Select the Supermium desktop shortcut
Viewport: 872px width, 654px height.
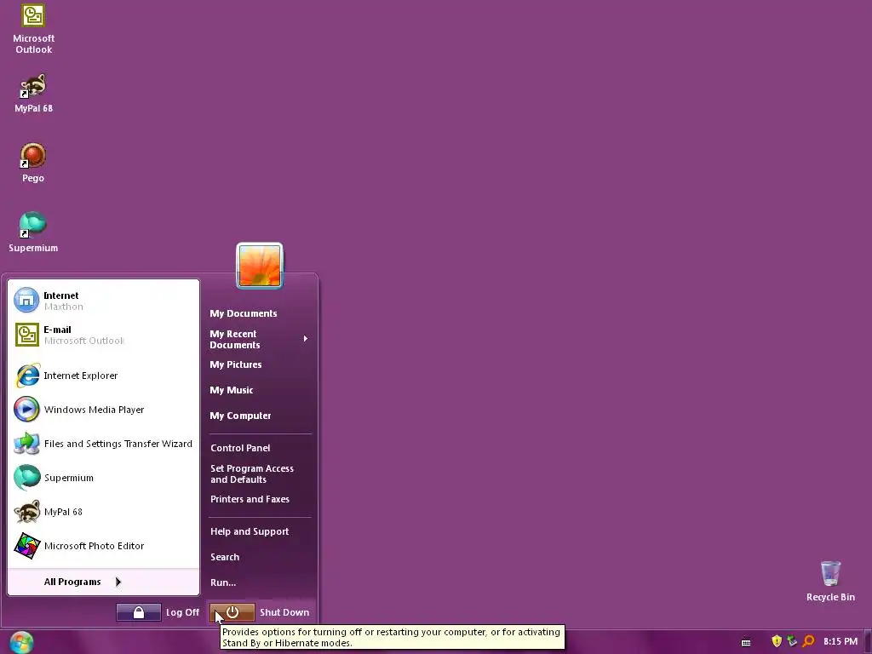click(x=33, y=232)
